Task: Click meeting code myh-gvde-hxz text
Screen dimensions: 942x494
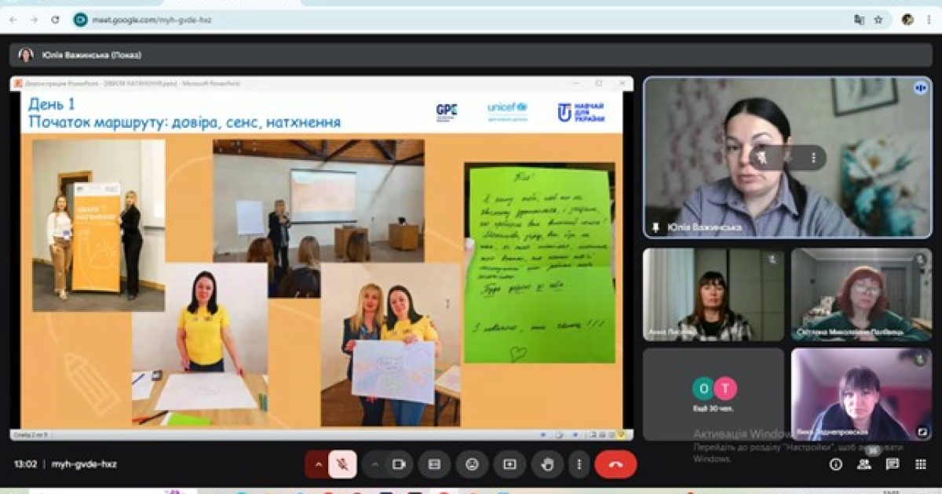Action: 84,464
